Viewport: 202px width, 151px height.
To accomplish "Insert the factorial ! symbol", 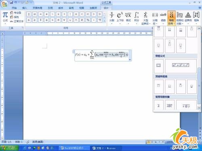I will (70, 14).
